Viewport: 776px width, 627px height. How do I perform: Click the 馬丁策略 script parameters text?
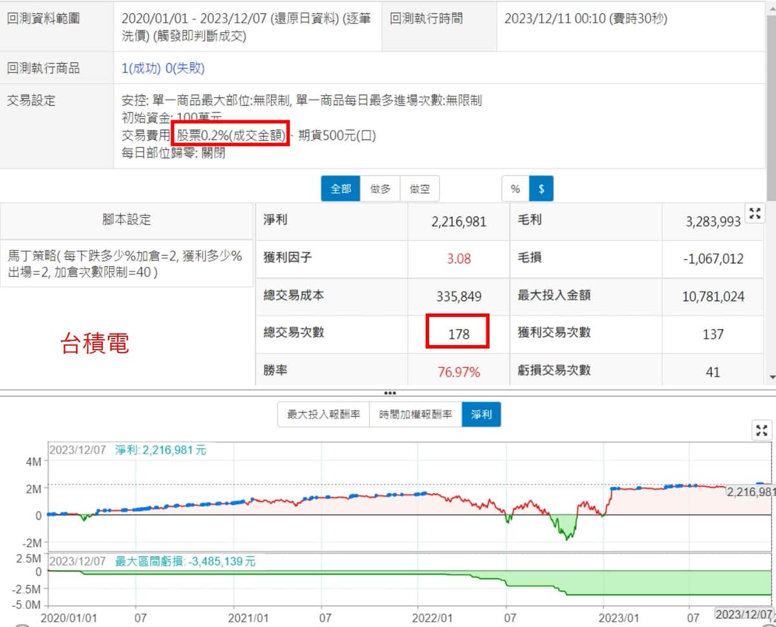coord(125,264)
